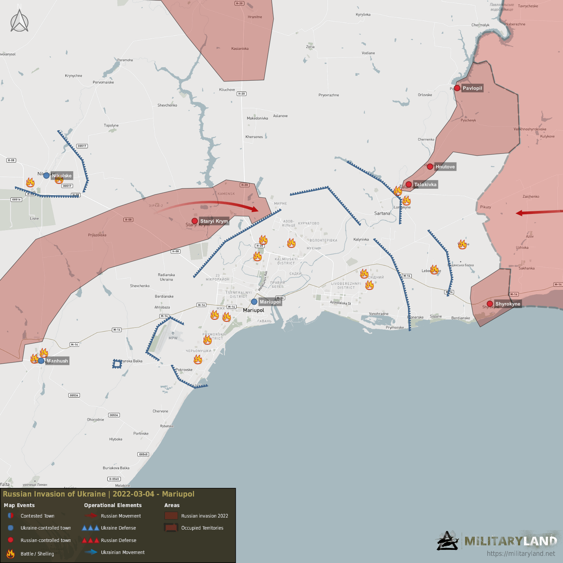Click the Melekine village label

tap(123, 485)
